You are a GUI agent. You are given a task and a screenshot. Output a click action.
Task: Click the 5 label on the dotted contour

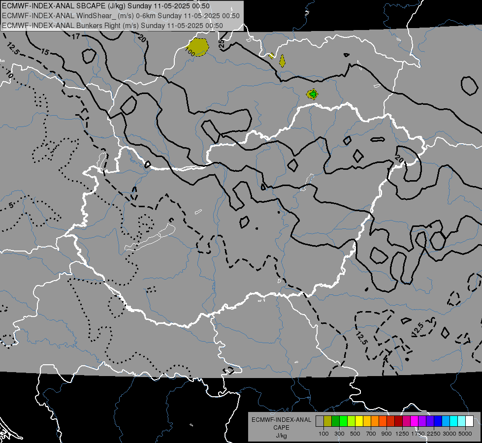(11, 205)
